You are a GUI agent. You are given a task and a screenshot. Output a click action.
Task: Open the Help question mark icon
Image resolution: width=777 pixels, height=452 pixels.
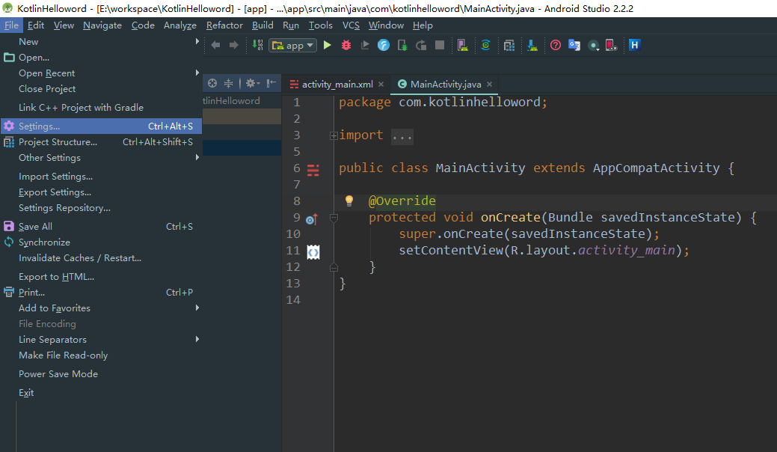(556, 45)
